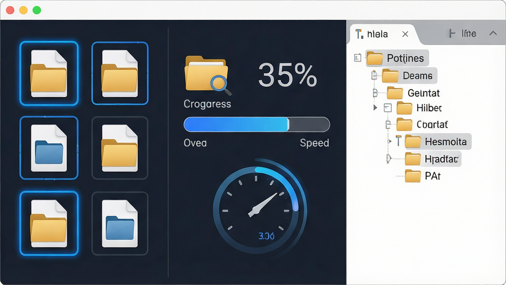The width and height of the screenshot is (506, 285).
Task: Close the hiela tab
Action: pos(405,34)
